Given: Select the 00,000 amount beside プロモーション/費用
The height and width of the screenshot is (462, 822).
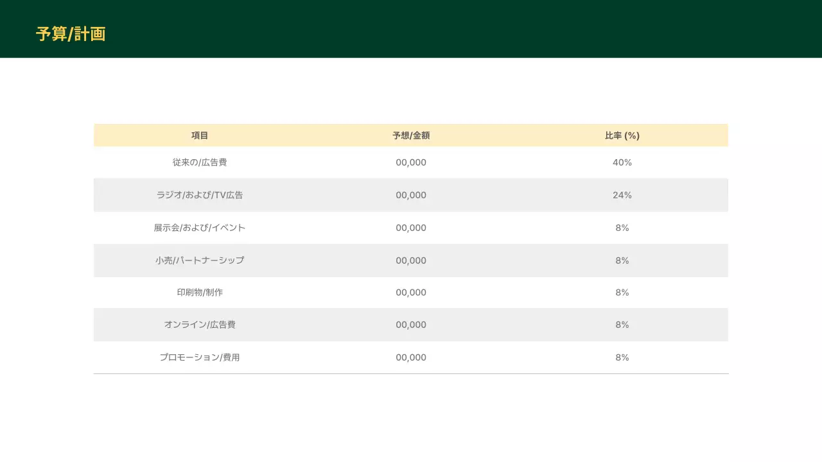Looking at the screenshot, I should coord(411,357).
